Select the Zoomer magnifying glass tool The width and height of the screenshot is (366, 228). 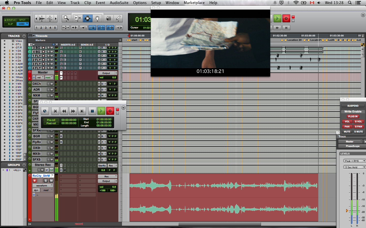(66, 18)
